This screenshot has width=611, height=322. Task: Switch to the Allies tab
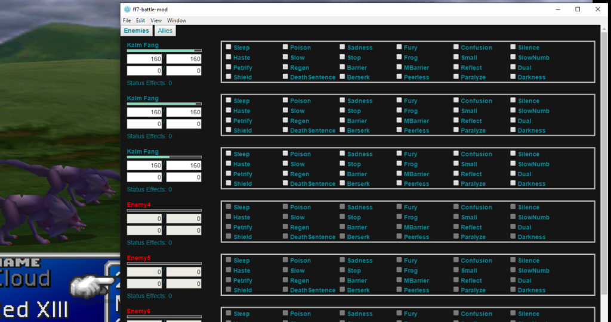point(165,31)
